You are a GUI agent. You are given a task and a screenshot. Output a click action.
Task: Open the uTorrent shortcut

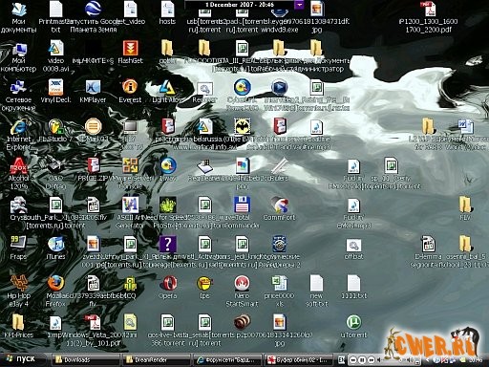click(x=353, y=326)
